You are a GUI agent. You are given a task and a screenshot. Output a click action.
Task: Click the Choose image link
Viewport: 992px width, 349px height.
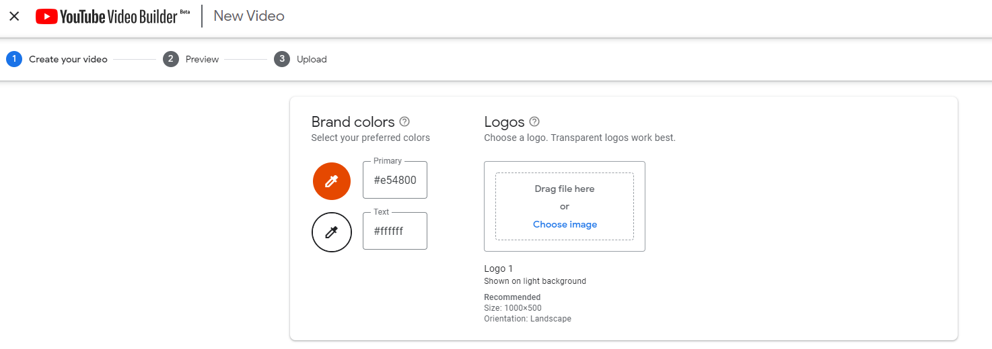pos(565,224)
